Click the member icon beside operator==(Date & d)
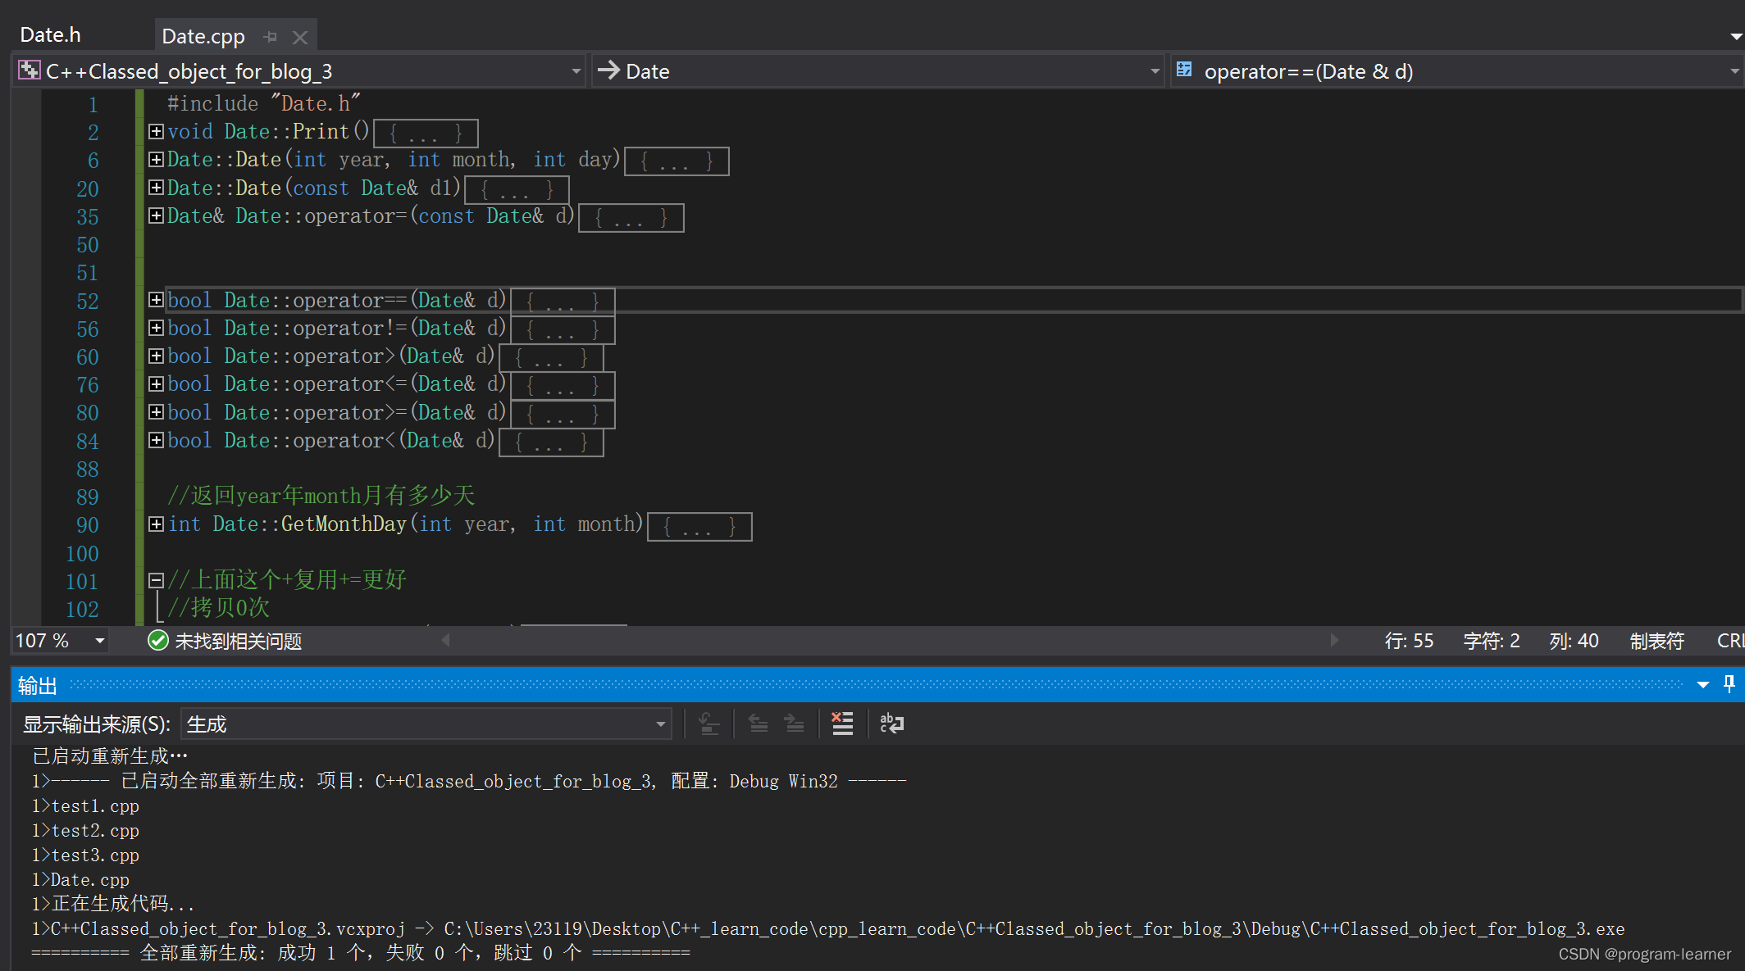The image size is (1745, 971). pyautogui.click(x=1185, y=70)
